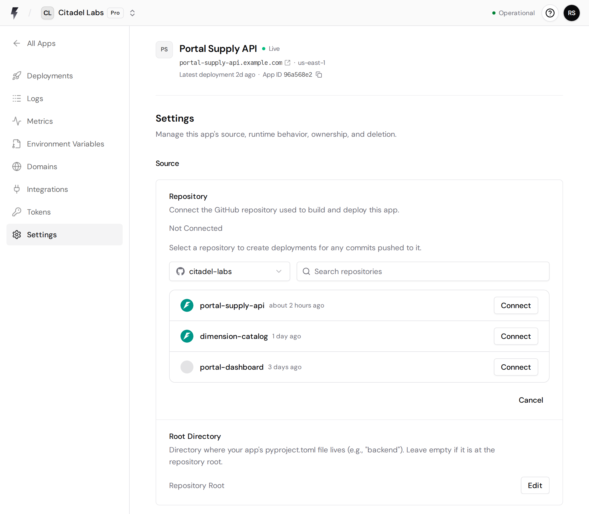Click the Pro plan badge
The width and height of the screenshot is (589, 514).
(x=115, y=13)
